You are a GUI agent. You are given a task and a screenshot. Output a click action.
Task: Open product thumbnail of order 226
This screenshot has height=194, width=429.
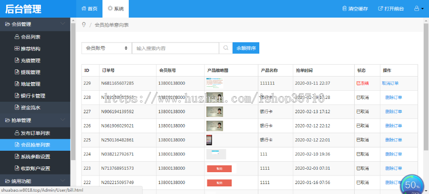point(215,126)
